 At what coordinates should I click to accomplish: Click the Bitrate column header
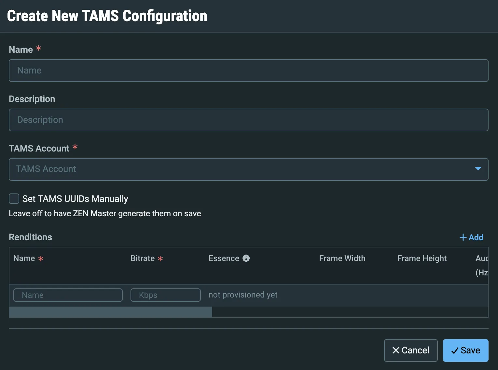[x=143, y=258]
